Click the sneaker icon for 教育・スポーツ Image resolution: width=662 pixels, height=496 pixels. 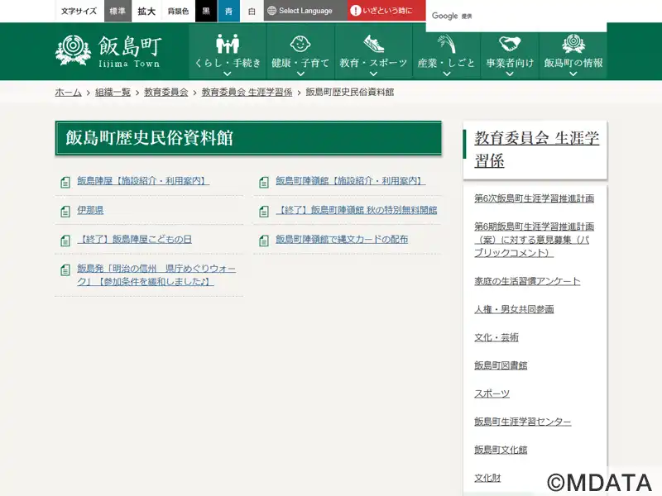click(x=373, y=44)
